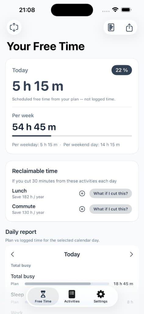The image size is (144, 314).
Task: Go to next day with right chevron
Action: pos(131,254)
